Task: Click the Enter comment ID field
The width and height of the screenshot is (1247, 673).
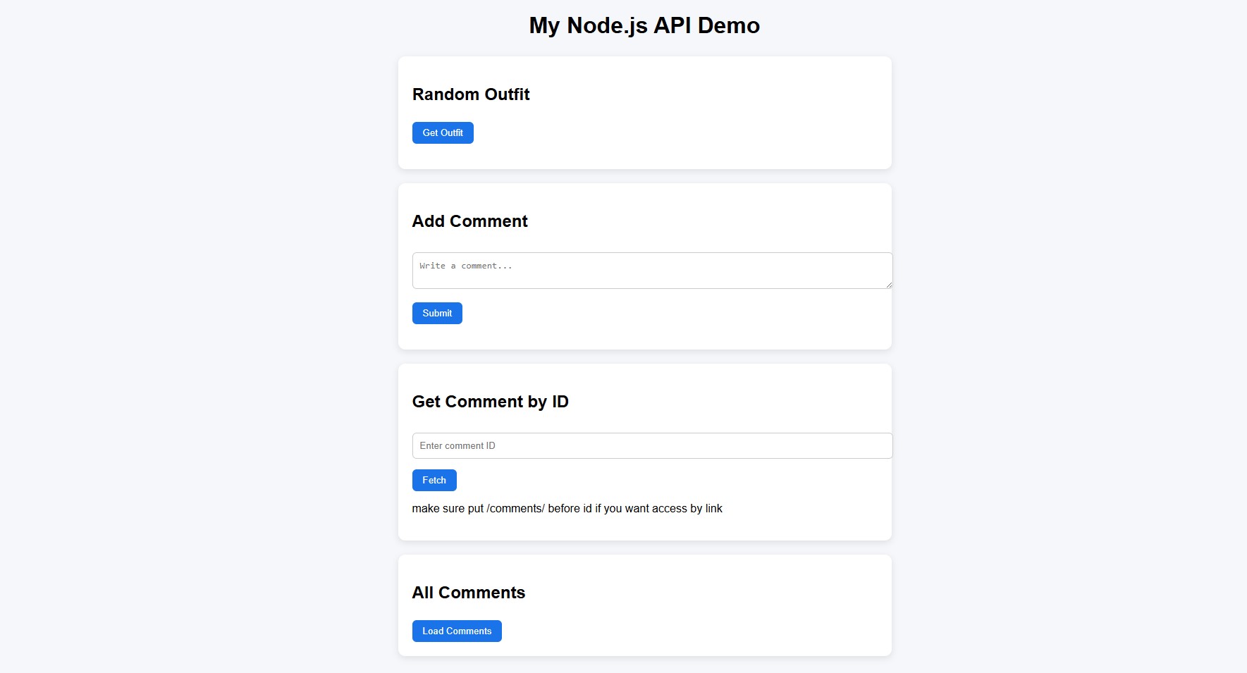Action: [651, 445]
